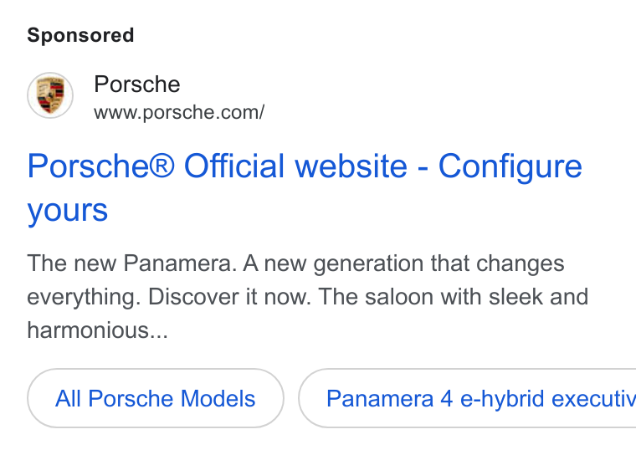The image size is (636, 455).
Task: Click Configure in the blue ad title
Action: [510, 166]
